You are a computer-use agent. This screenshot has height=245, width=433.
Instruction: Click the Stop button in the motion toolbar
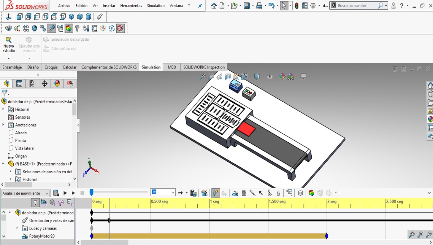coord(82,193)
